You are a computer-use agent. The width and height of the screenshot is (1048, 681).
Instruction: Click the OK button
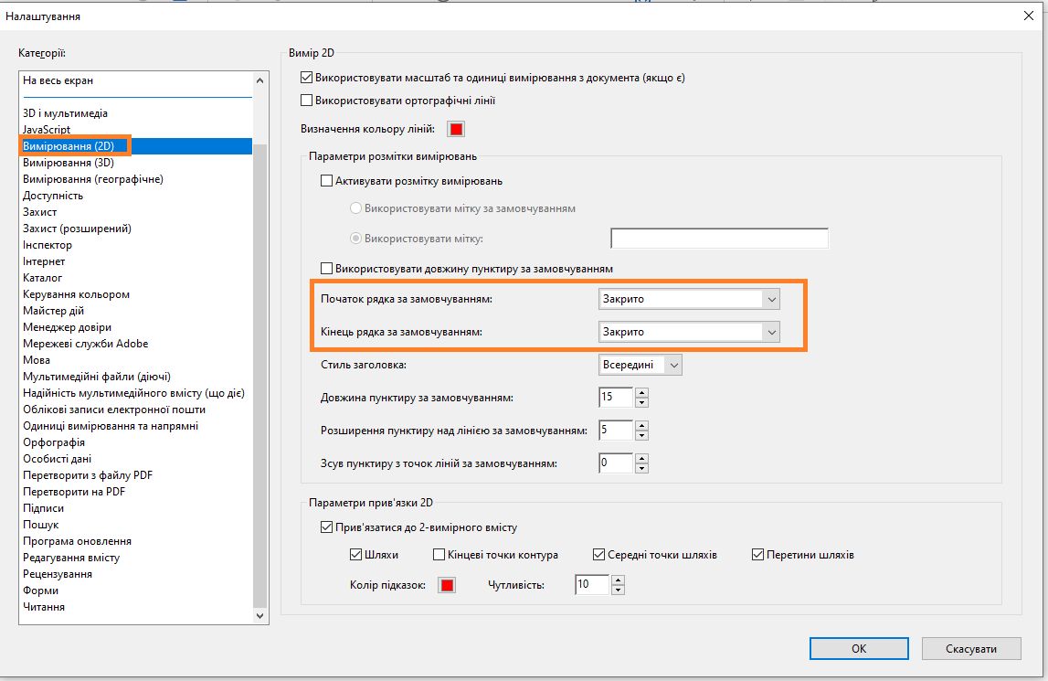point(857,648)
